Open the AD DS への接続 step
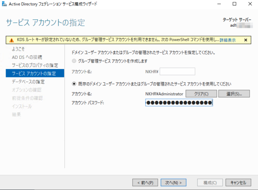Image resolution: width=258 pixels, height=190 pixels. pyautogui.click(x=27, y=57)
